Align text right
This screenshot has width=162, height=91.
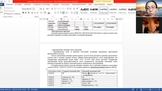coord(61,13)
